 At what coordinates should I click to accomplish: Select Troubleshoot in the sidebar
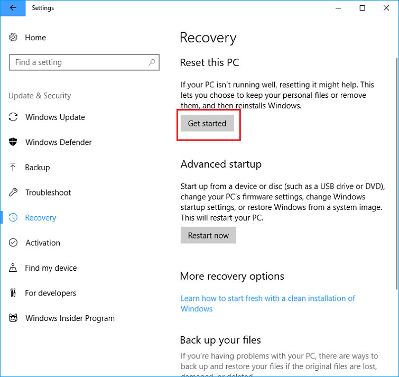click(x=48, y=192)
